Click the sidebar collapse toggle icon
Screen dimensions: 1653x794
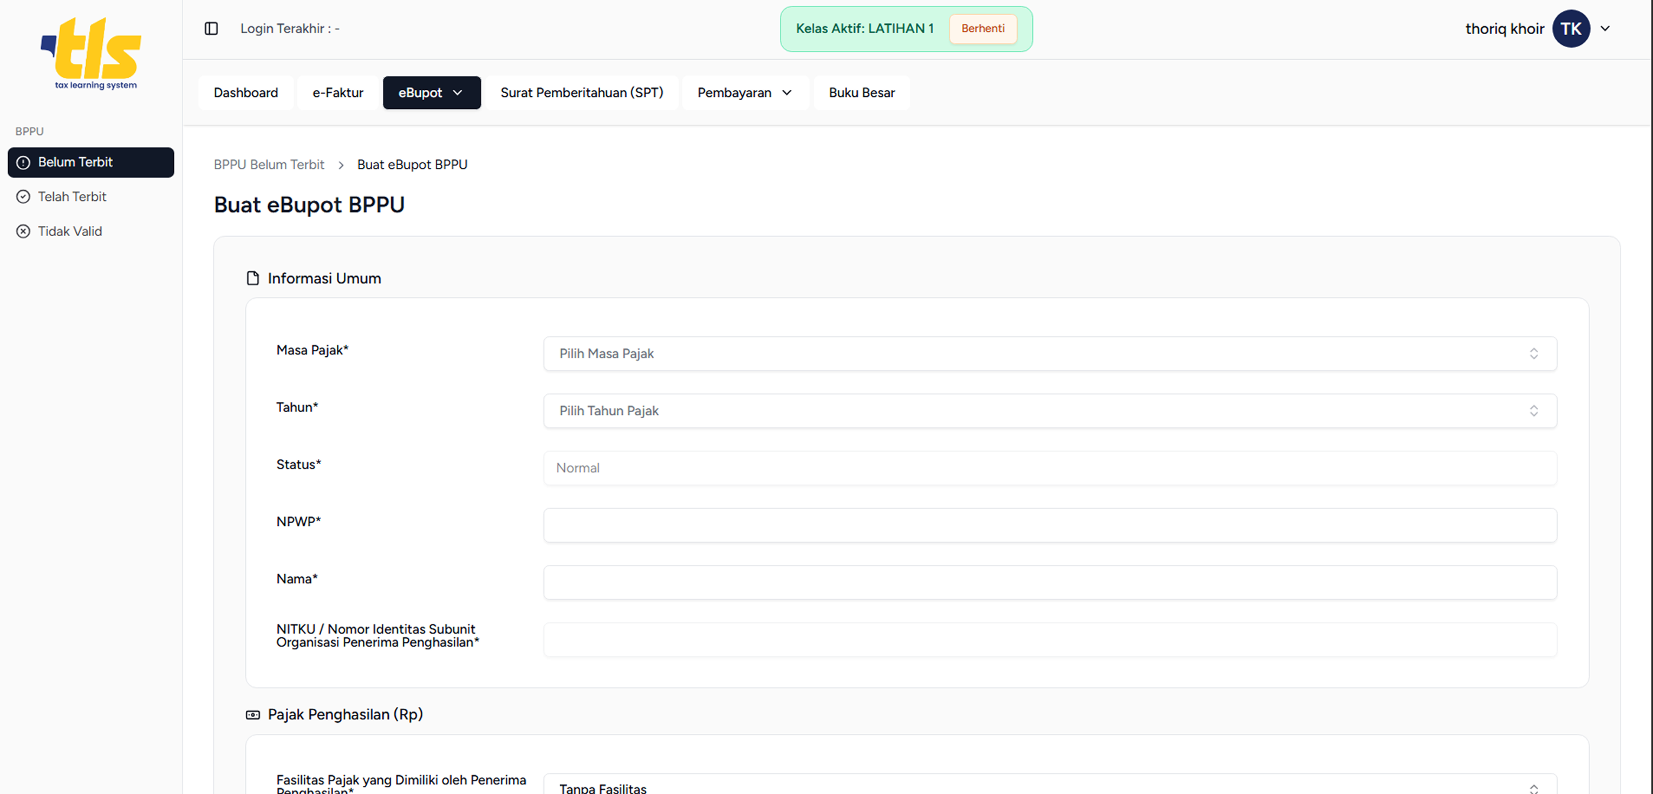pyautogui.click(x=211, y=28)
